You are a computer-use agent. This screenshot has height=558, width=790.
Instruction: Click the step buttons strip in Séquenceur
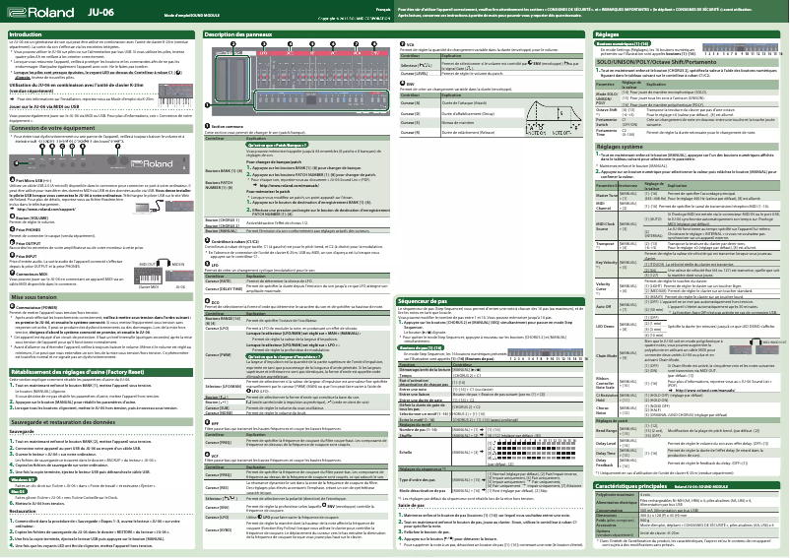point(545,353)
